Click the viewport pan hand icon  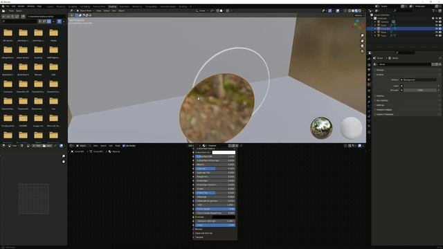coord(362,41)
